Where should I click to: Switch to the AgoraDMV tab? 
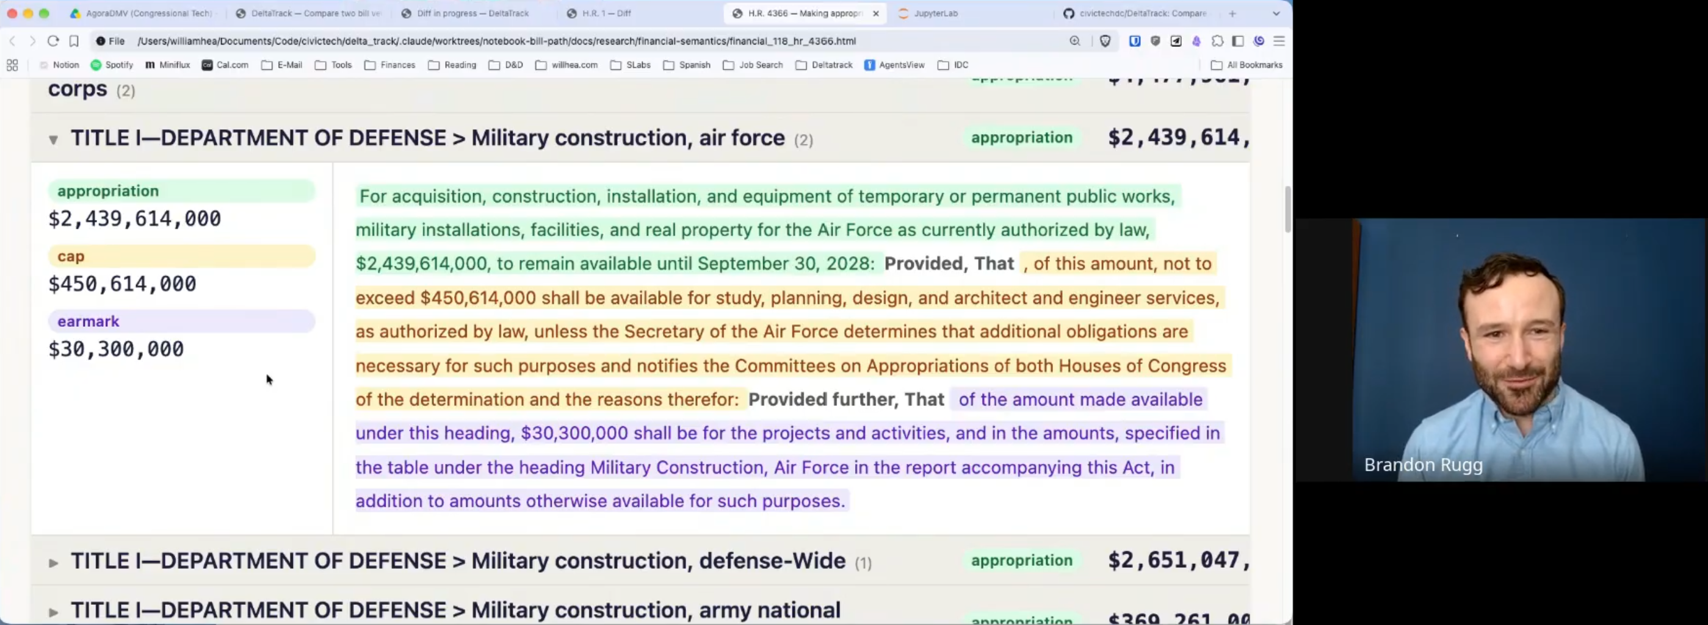pos(142,13)
